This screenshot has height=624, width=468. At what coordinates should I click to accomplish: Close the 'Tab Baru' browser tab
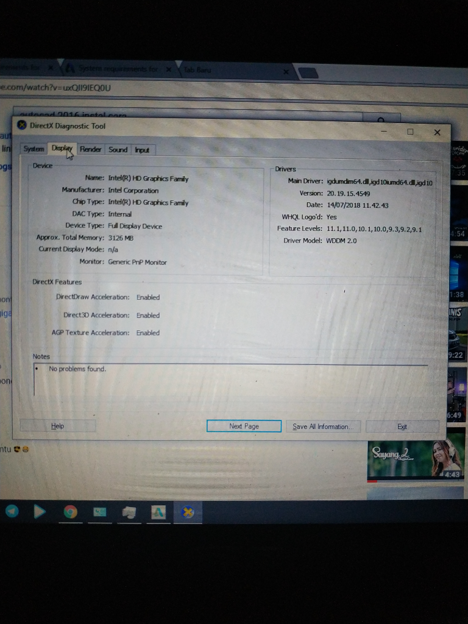pyautogui.click(x=286, y=72)
